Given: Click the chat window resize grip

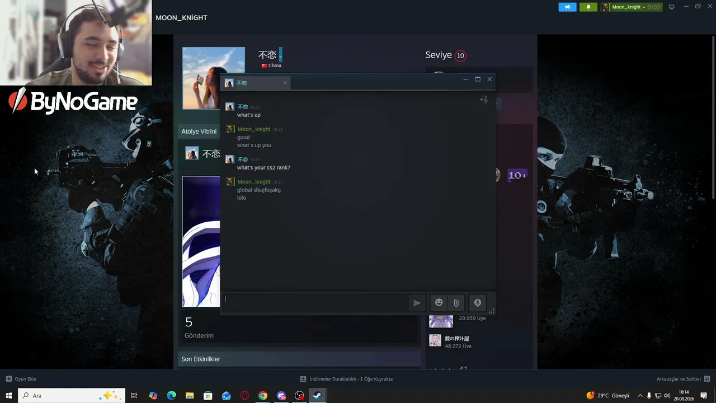Looking at the screenshot, I should pos(492,311).
